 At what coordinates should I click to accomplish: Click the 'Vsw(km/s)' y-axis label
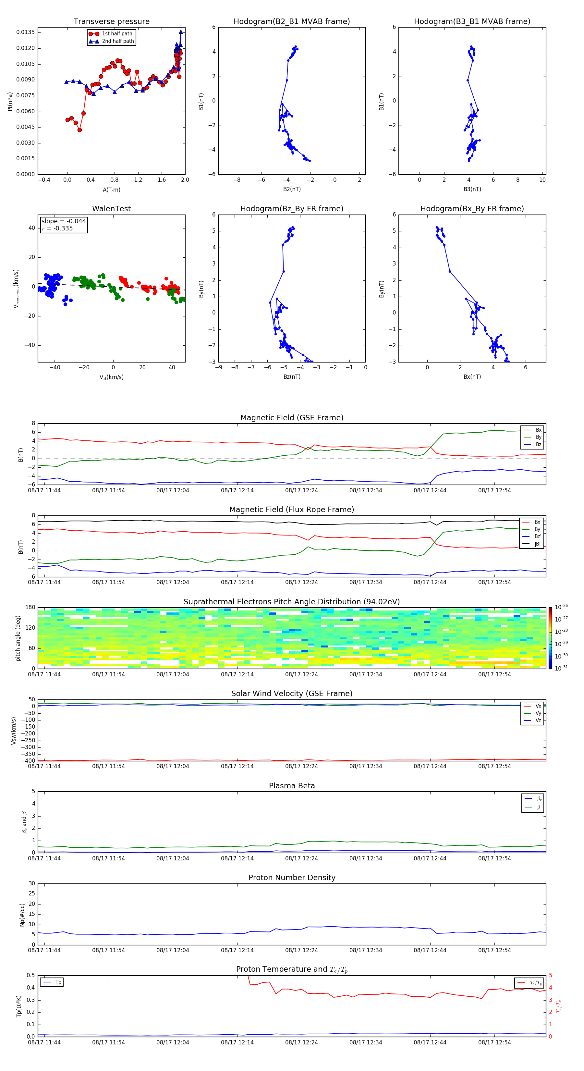tap(14, 731)
